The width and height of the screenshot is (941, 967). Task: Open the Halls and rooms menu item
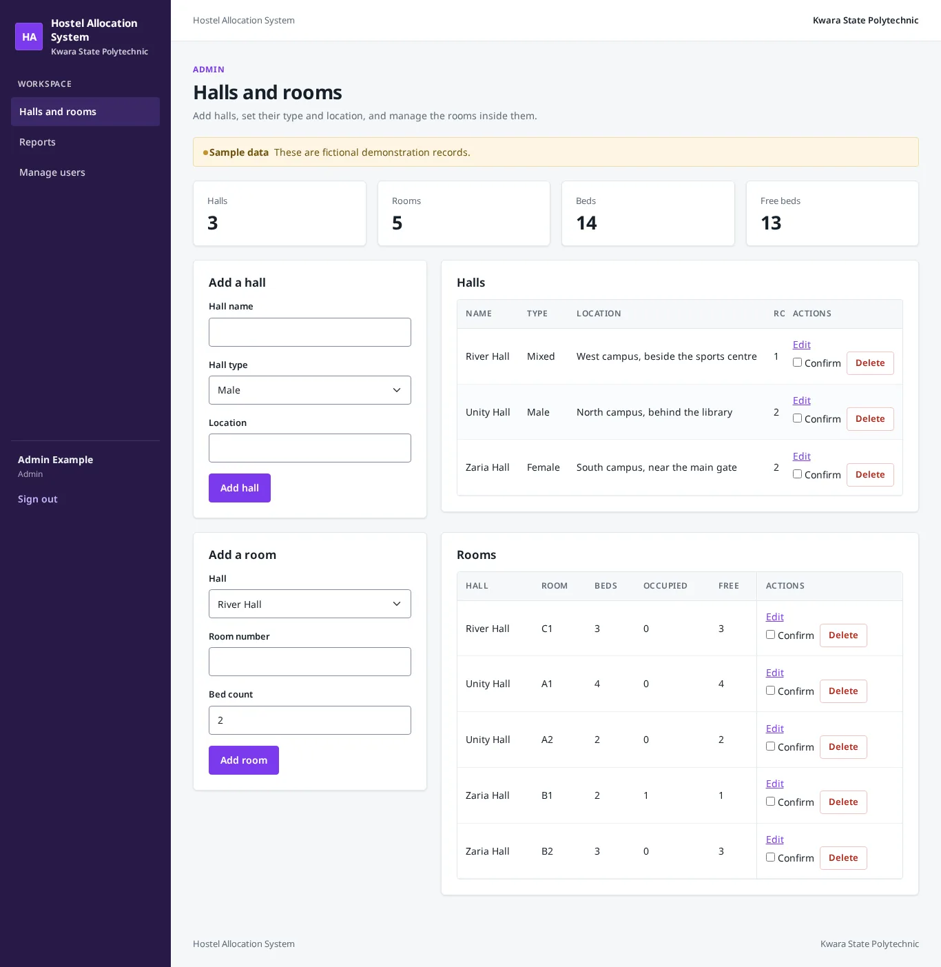85,112
